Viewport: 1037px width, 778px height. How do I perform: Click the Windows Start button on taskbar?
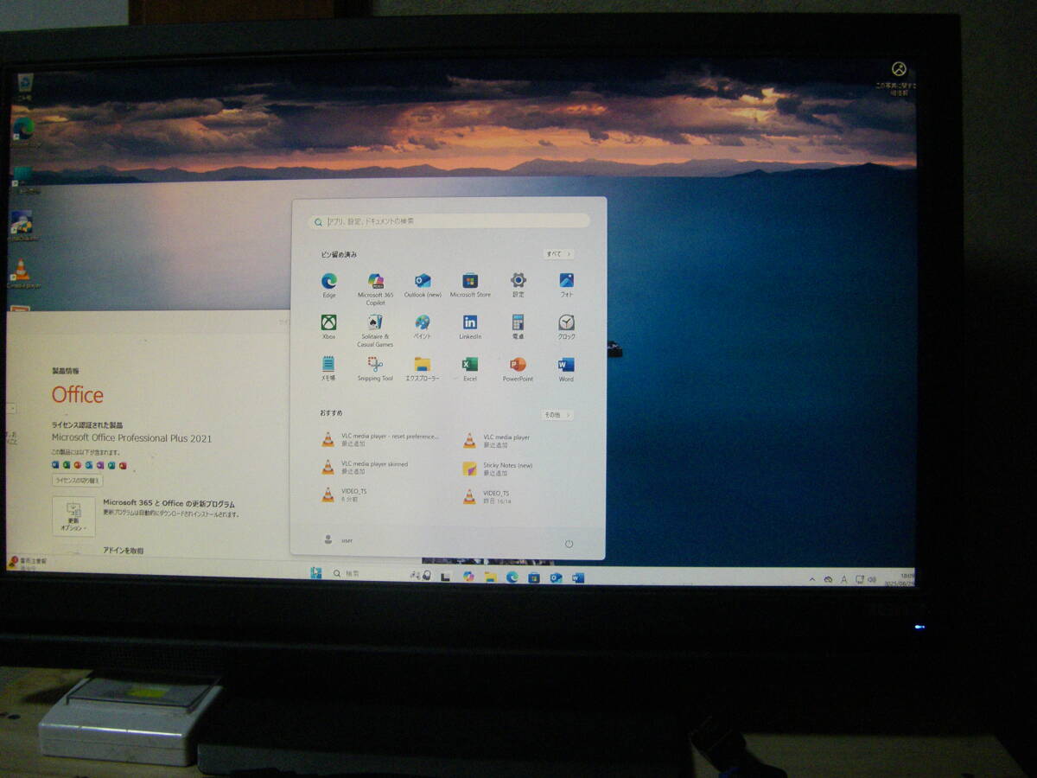(316, 573)
